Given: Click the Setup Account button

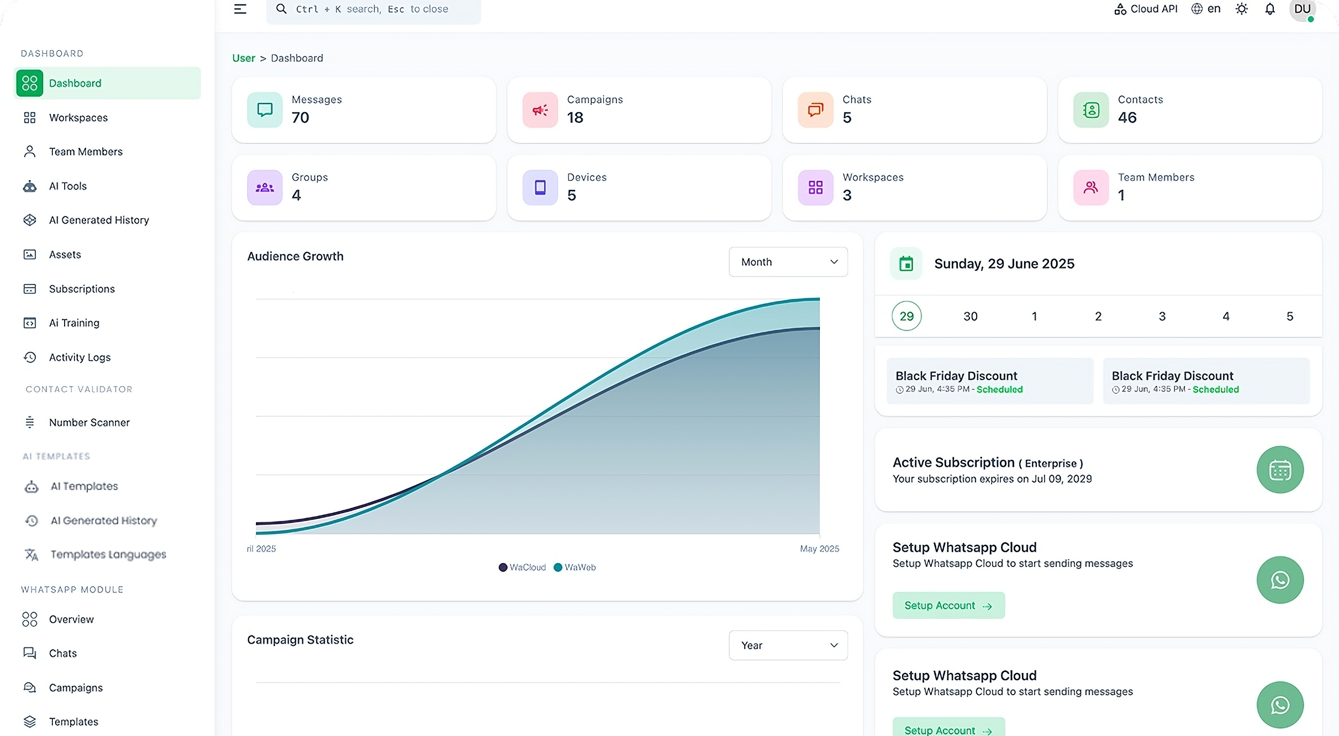Looking at the screenshot, I should point(948,606).
